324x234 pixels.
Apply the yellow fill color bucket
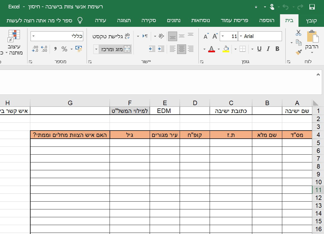coord(226,49)
